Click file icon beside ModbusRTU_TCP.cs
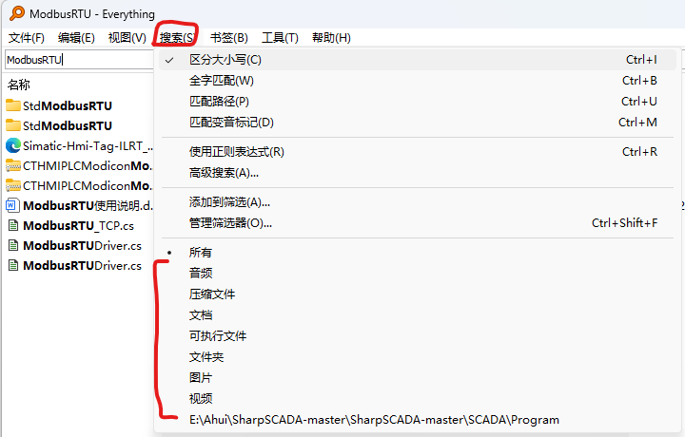Screen dimensions: 685x437 (x=13, y=225)
